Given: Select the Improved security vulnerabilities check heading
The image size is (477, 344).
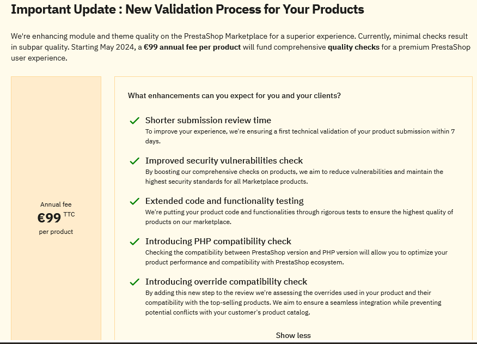Looking at the screenshot, I should tap(224, 161).
